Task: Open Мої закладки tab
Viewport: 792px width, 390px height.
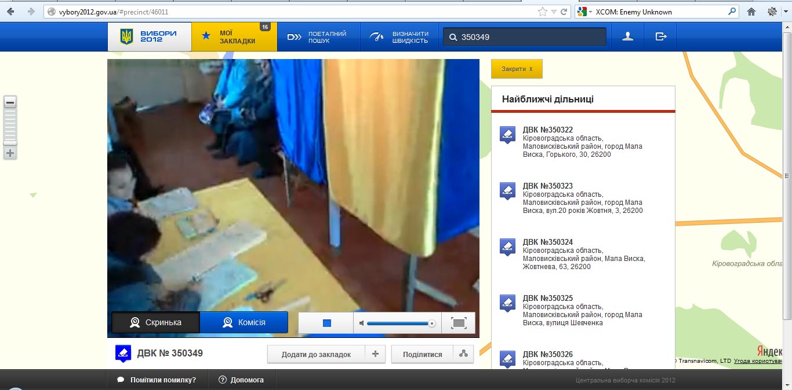Action: coord(234,37)
